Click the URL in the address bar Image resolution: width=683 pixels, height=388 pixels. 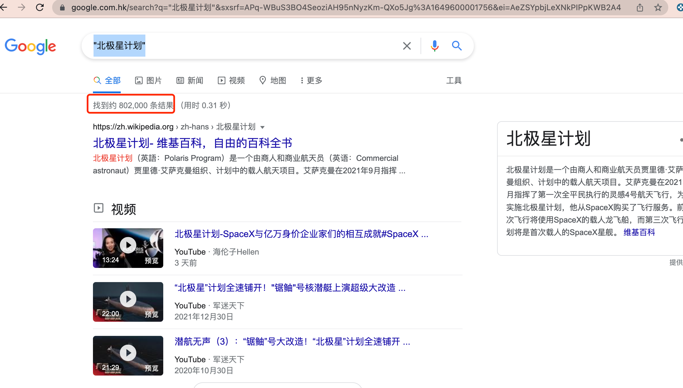346,8
